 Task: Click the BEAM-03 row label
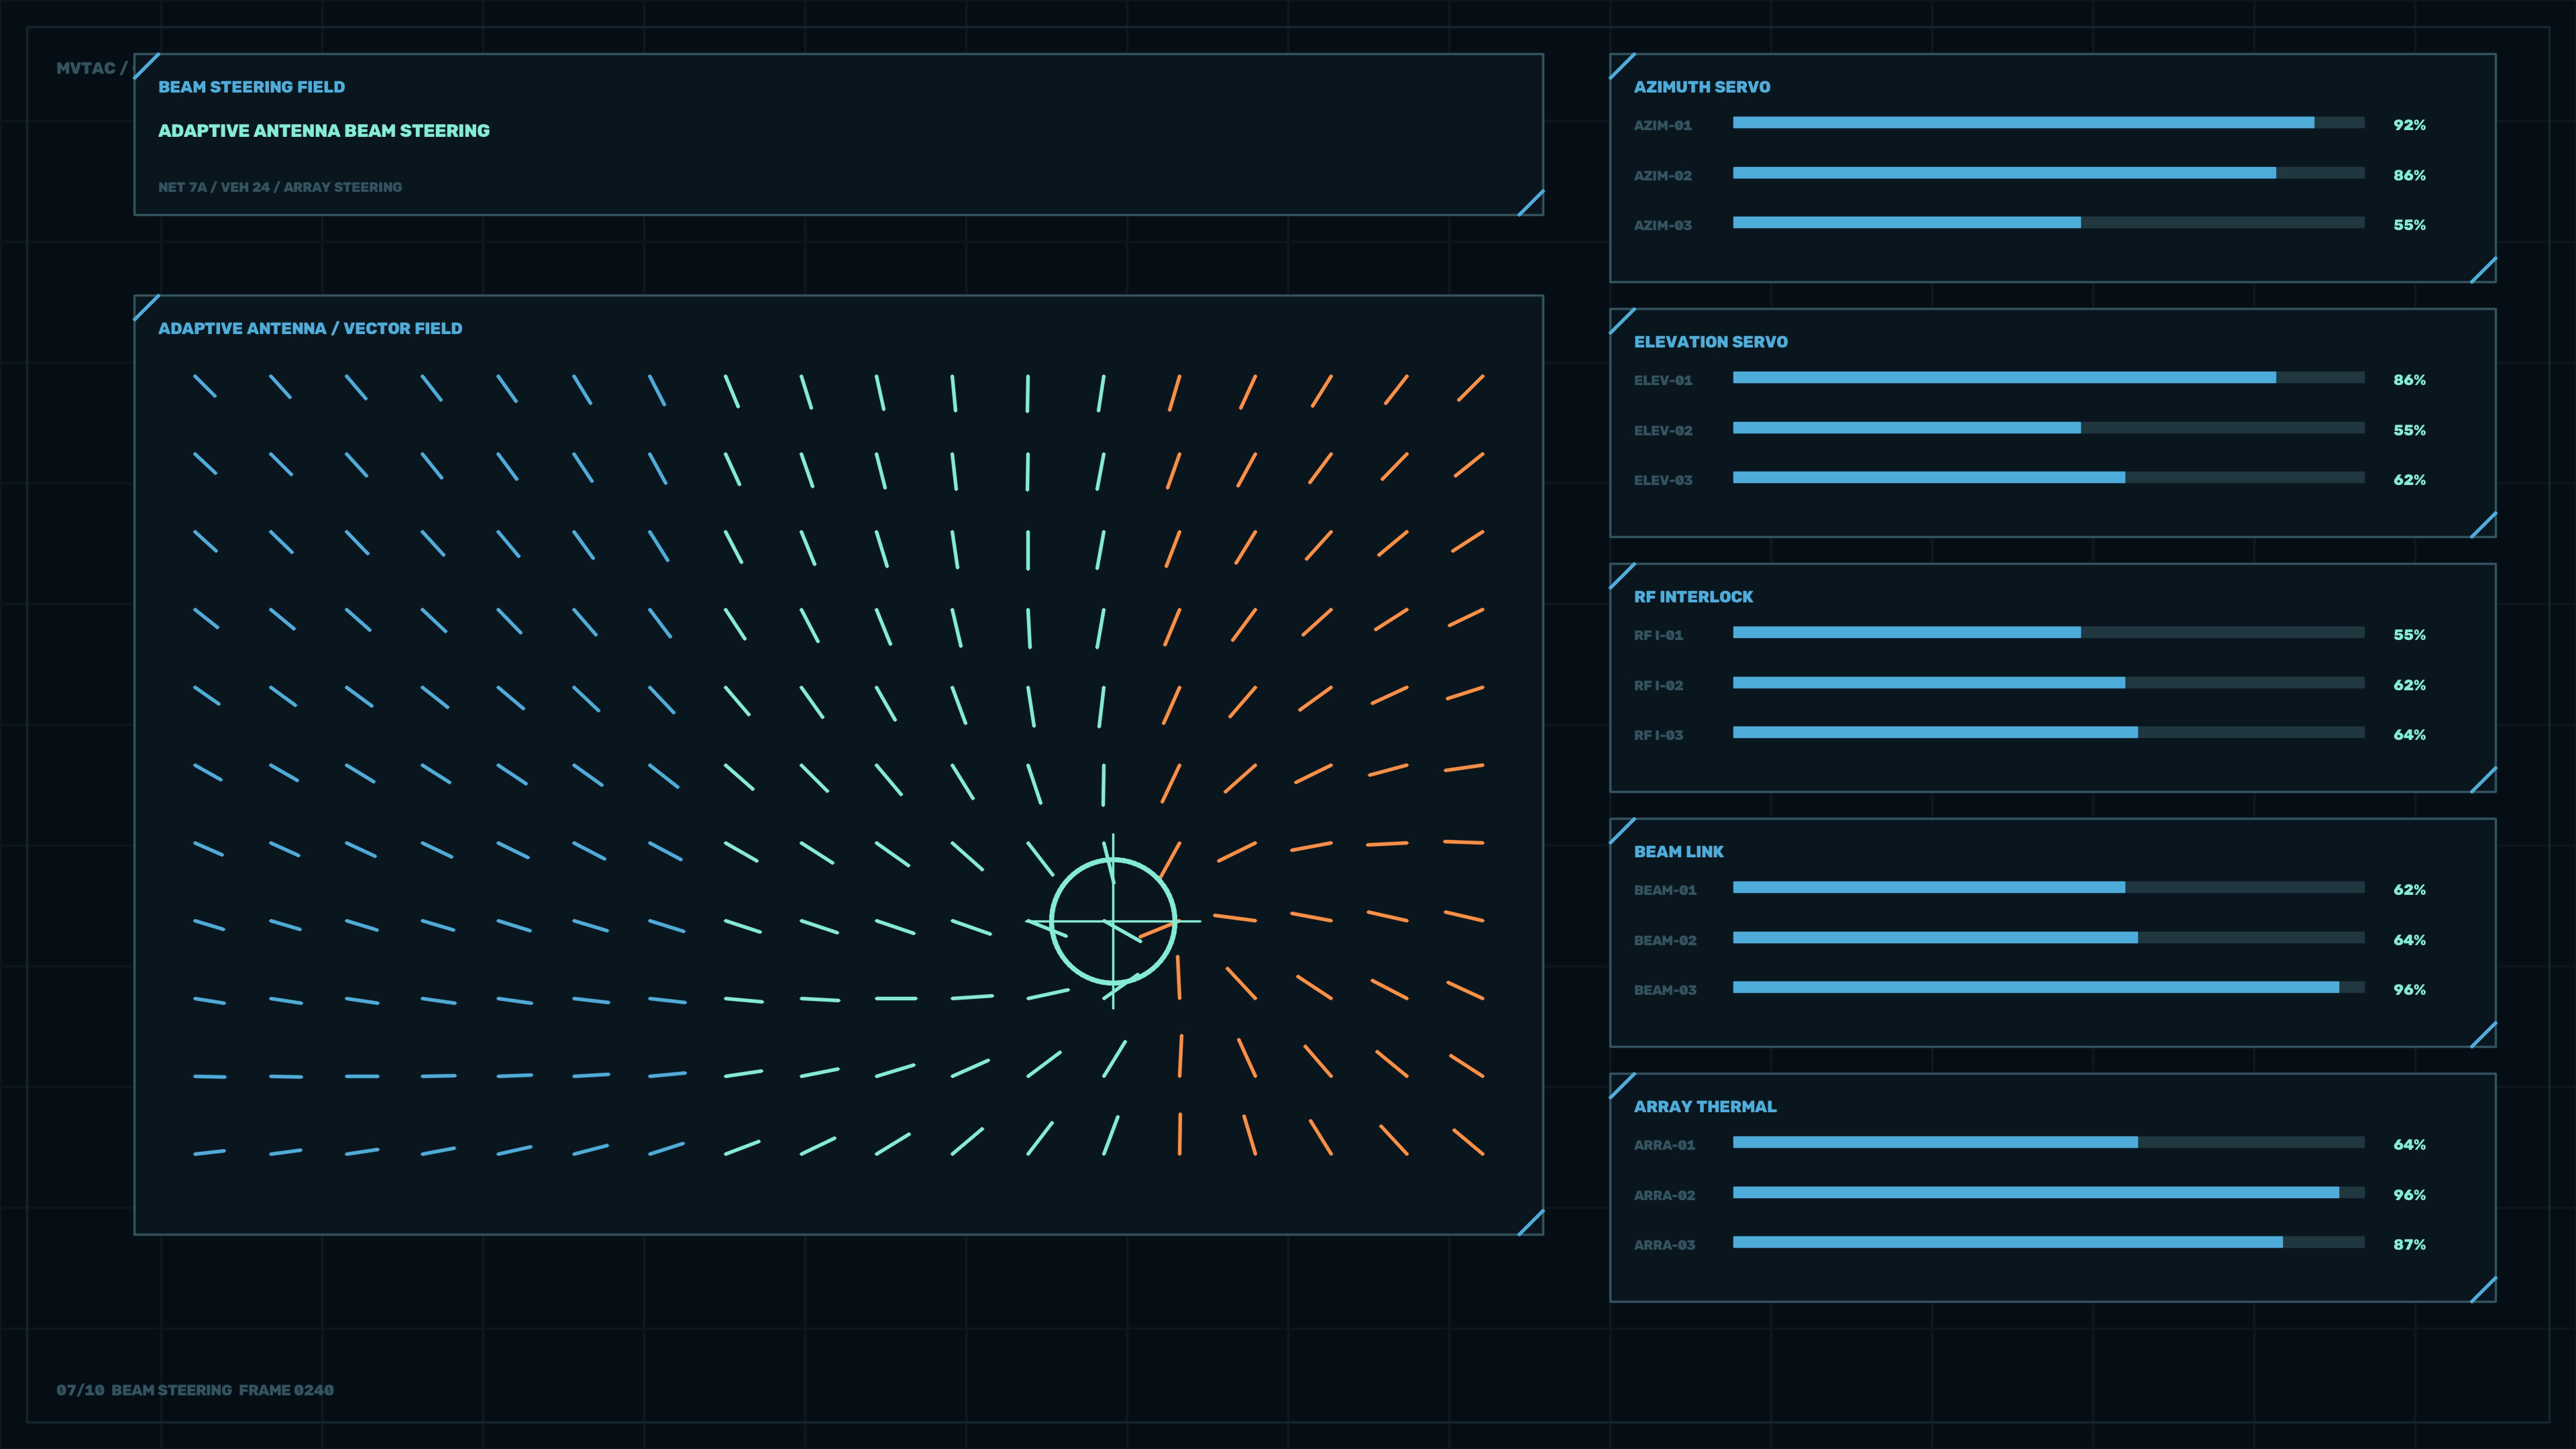click(1665, 990)
